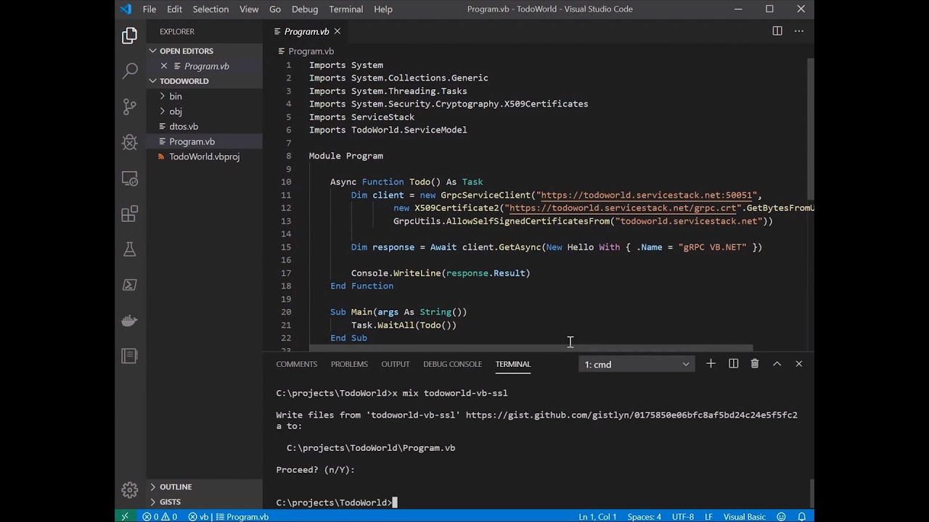Open editor More Actions ellipsis
The image size is (929, 522).
pos(799,31)
